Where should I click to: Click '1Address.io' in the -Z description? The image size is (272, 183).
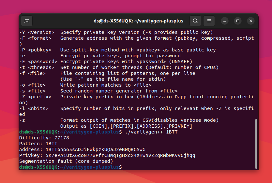pyautogui.click(x=156, y=97)
